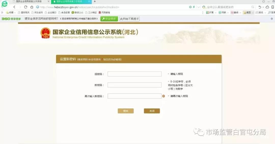Expand the 截图 screenshot dropdown arrow

(x=253, y=12)
